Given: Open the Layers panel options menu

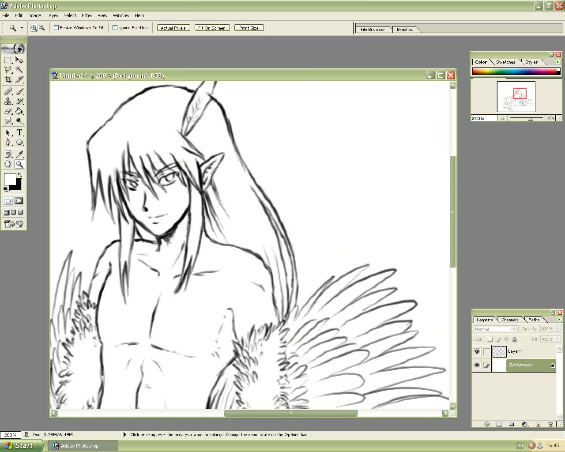Looking at the screenshot, I should coord(559,320).
